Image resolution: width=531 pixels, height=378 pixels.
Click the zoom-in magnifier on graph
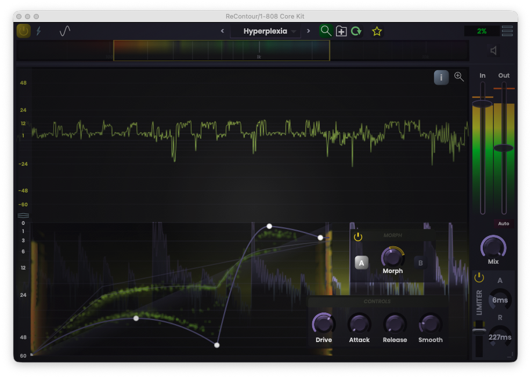pyautogui.click(x=459, y=77)
